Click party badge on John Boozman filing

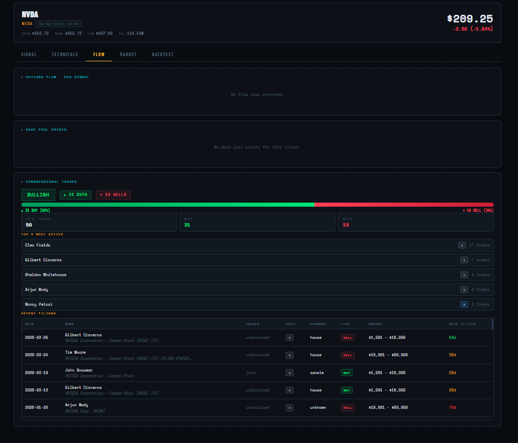[289, 373]
